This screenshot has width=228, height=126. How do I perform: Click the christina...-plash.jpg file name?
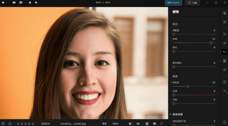[x=73, y=124]
